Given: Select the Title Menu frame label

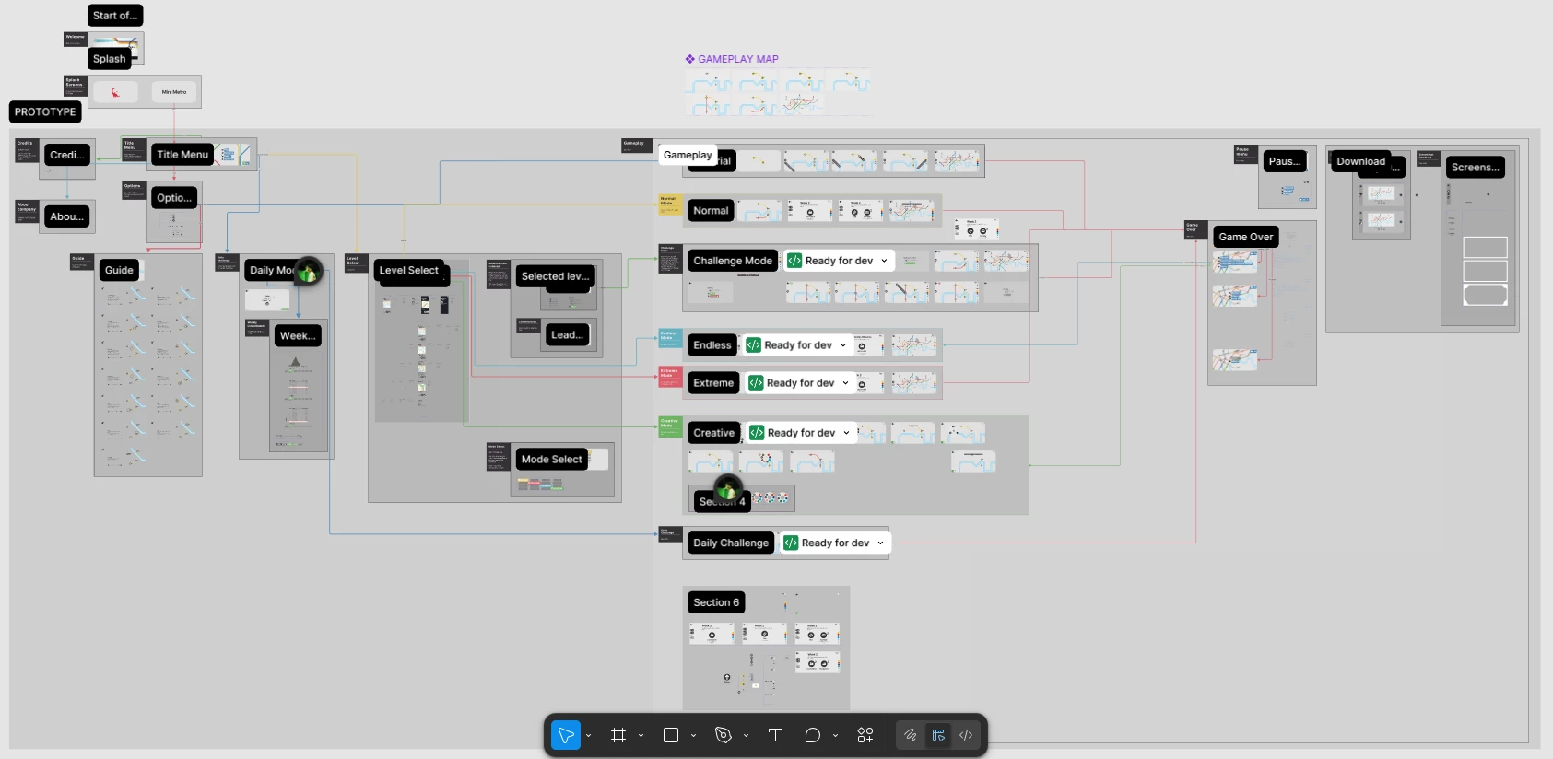Looking at the screenshot, I should [x=182, y=155].
